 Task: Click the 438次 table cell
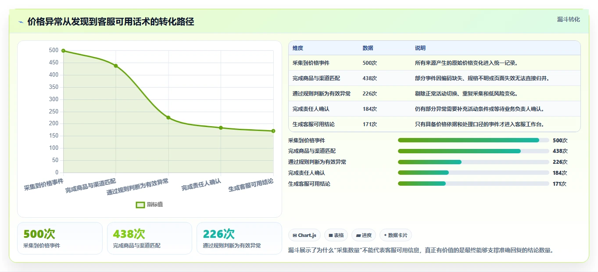point(370,78)
